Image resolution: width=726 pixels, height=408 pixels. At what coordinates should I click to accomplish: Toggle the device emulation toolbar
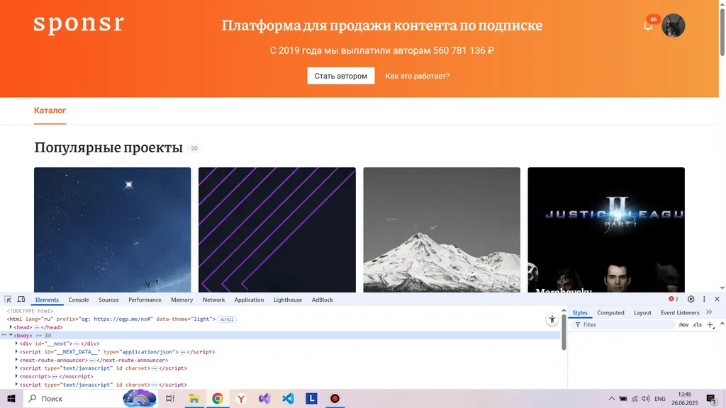22,299
